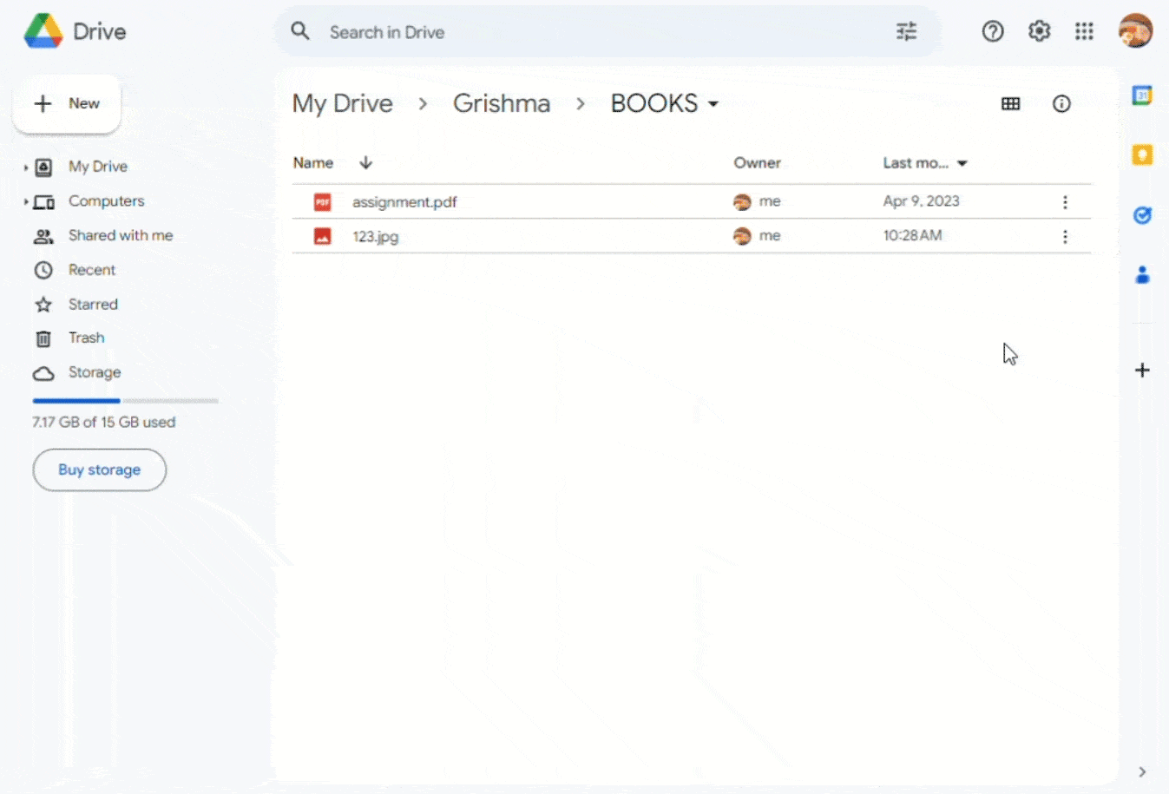Open the Google apps grid

tap(1084, 31)
